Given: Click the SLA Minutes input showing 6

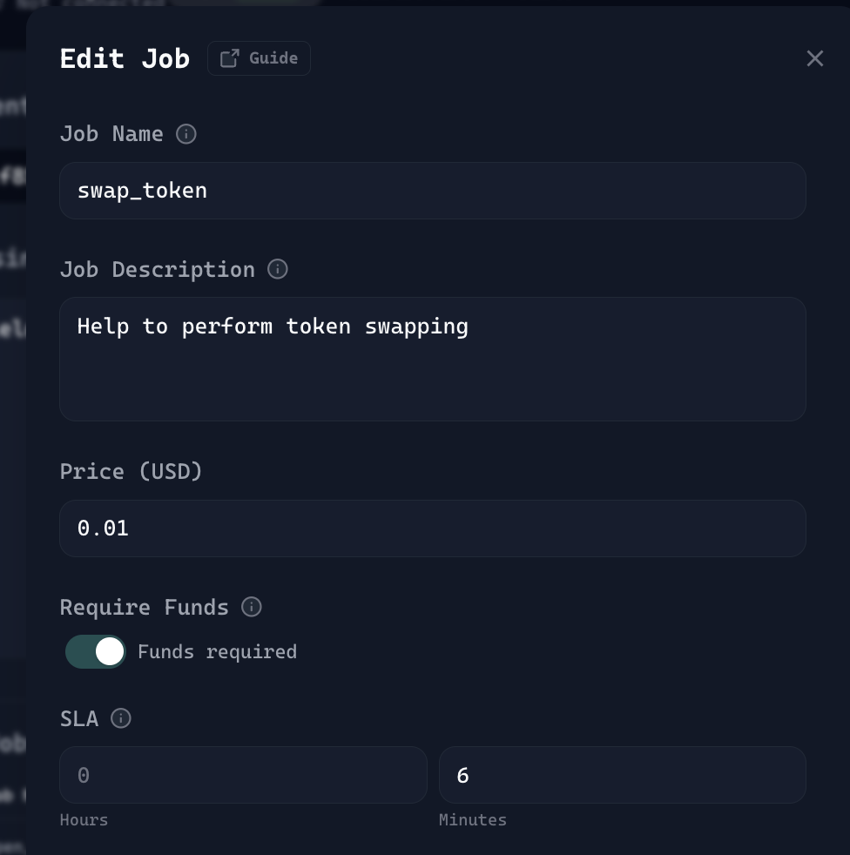Looking at the screenshot, I should pos(622,775).
